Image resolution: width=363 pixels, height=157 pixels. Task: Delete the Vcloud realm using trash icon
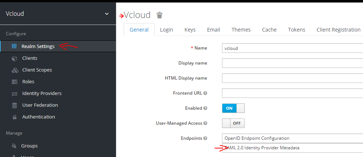pos(159,15)
